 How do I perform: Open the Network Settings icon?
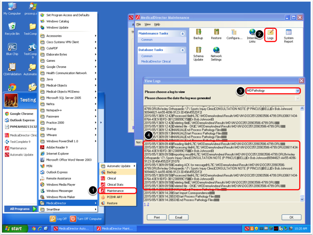(x=216, y=54)
